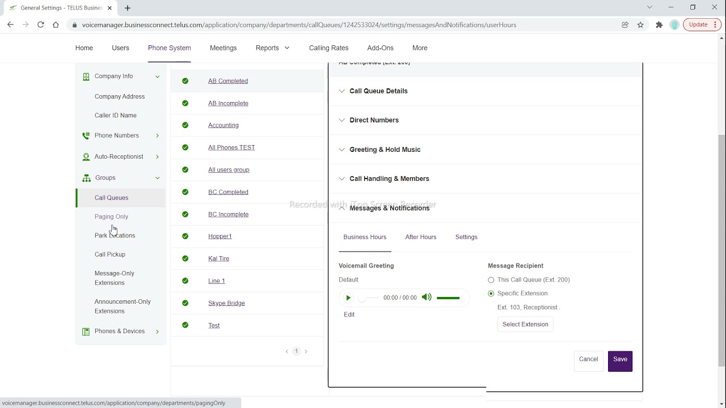Click green status check beside All Phones TEST
This screenshot has width=726, height=408.
click(185, 147)
